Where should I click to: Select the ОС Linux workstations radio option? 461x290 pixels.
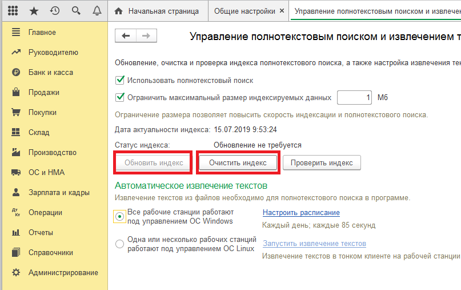pyautogui.click(x=119, y=244)
